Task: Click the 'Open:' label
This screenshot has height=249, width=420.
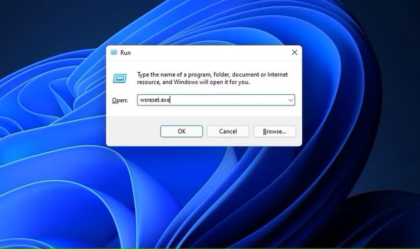Action: 120,100
